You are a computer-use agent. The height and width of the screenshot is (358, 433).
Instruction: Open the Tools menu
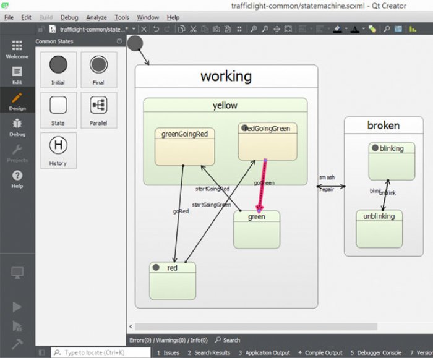[x=122, y=17]
